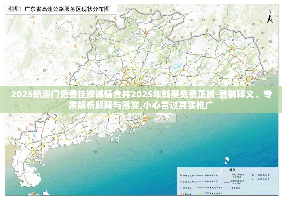The height and width of the screenshot is (199, 282).
Task: Click the green 2019年底通车项目 line sample
Action: point(200,188)
